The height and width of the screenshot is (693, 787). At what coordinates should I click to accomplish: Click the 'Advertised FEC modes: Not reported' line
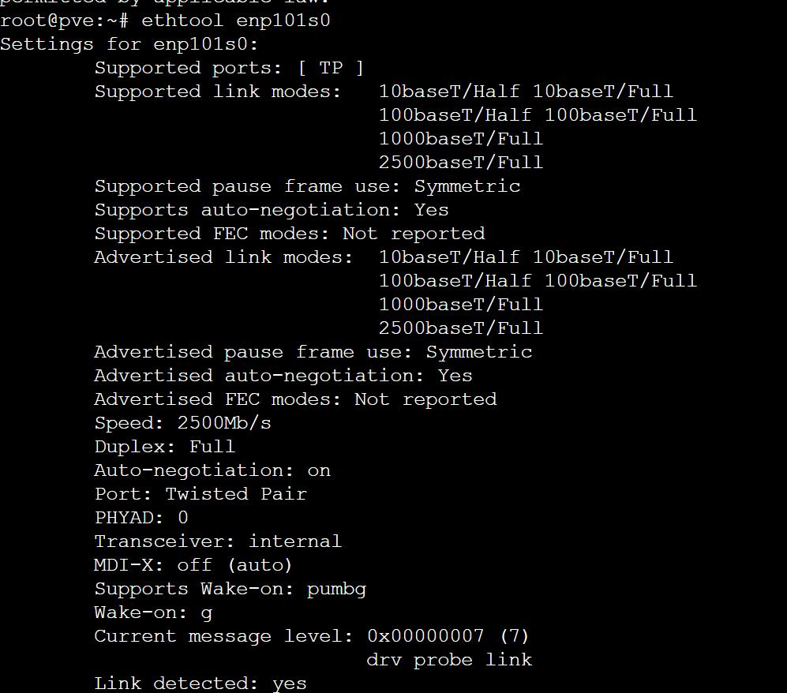pyautogui.click(x=295, y=399)
